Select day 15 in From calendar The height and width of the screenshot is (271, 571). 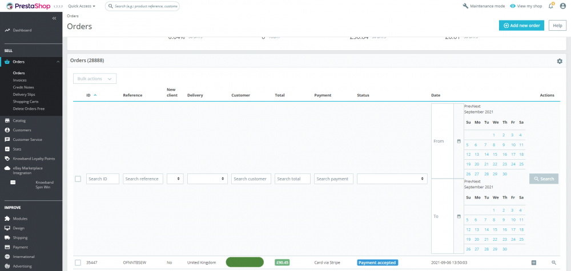point(495,154)
